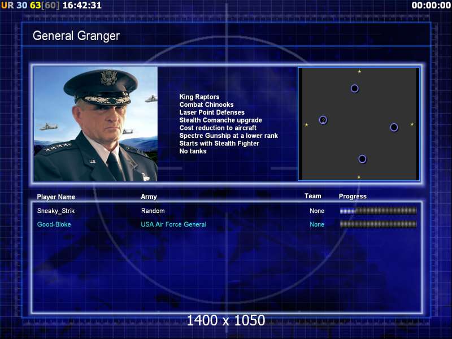The height and width of the screenshot is (339, 452).
Task: Click the "Army" column header
Action: [x=149, y=197]
